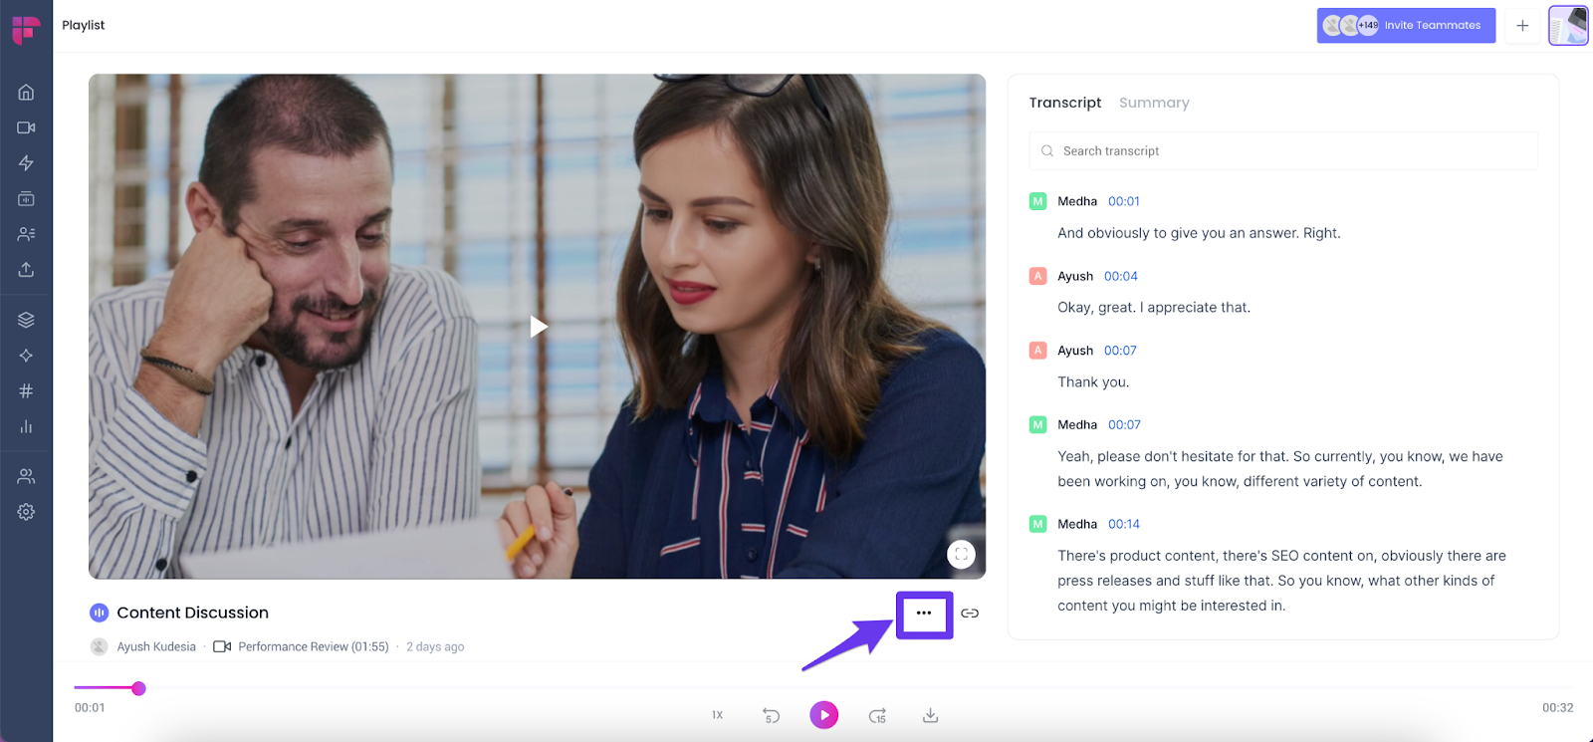This screenshot has height=742, width=1593.
Task: Click the download icon in player controls
Action: click(931, 715)
